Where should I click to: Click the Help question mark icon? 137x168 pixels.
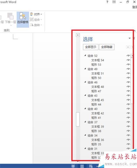click(x=107, y=2)
